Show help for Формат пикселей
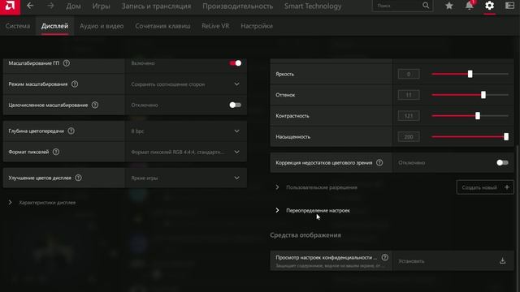The image size is (520, 292). coord(56,152)
